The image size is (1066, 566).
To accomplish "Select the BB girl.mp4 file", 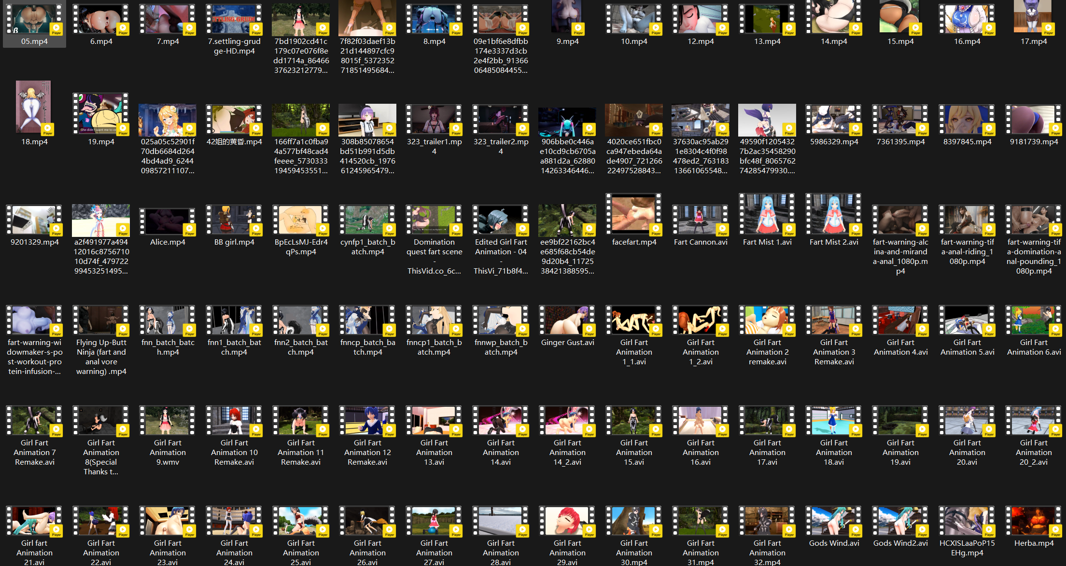I will point(234,220).
